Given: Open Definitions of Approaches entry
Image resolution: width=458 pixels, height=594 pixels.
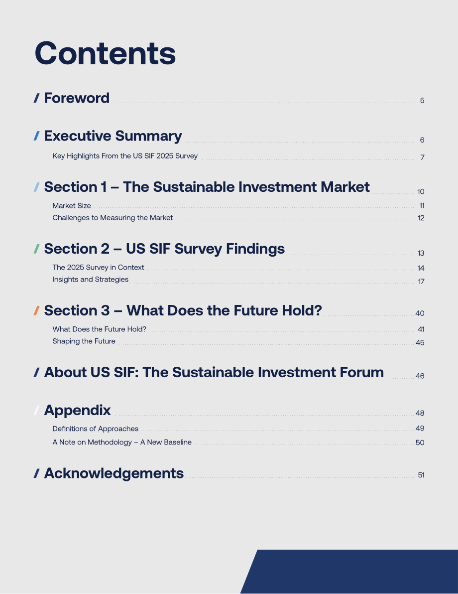Looking at the screenshot, I should (96, 429).
